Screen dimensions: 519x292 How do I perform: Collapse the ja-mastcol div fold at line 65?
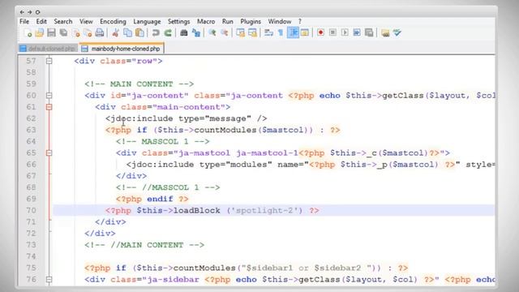[x=49, y=153]
